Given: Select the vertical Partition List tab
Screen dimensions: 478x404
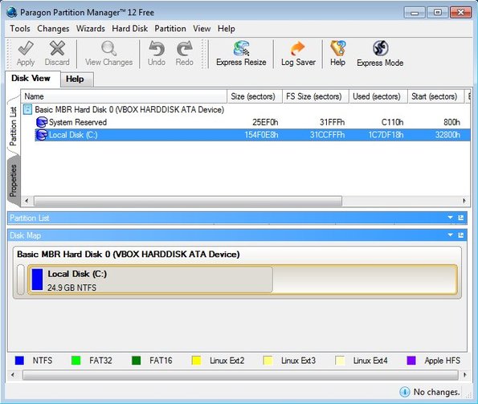Looking at the screenshot, I should point(13,126).
